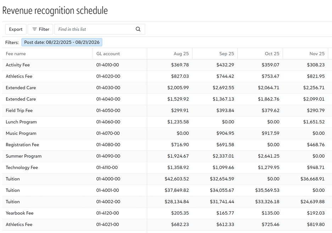Viewport: 332px width, 233px height.
Task: Click the $1,099.66 amount cell
Action: coord(223,167)
